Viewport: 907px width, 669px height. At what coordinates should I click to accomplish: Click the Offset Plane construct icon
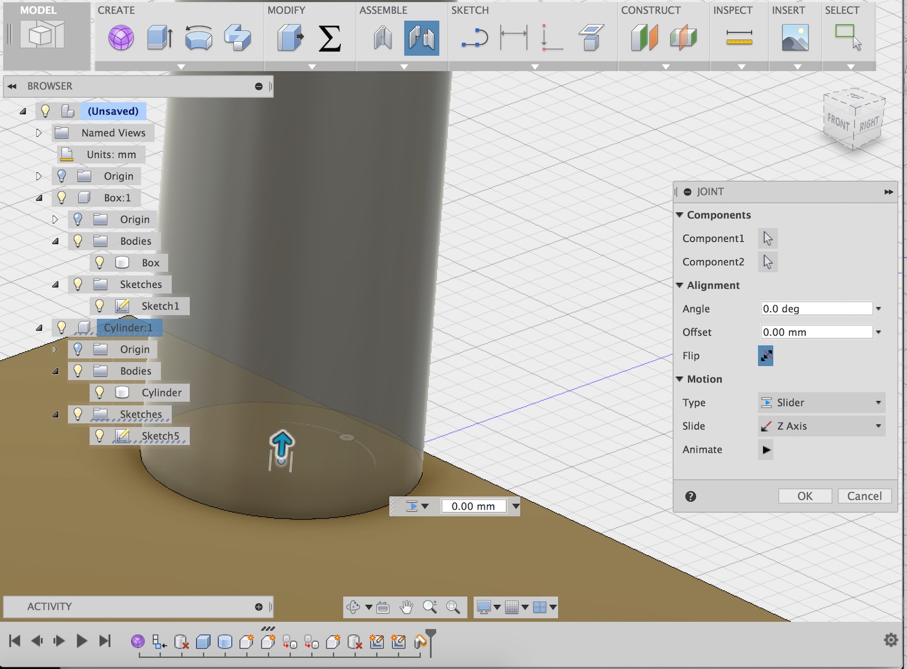pyautogui.click(x=644, y=38)
